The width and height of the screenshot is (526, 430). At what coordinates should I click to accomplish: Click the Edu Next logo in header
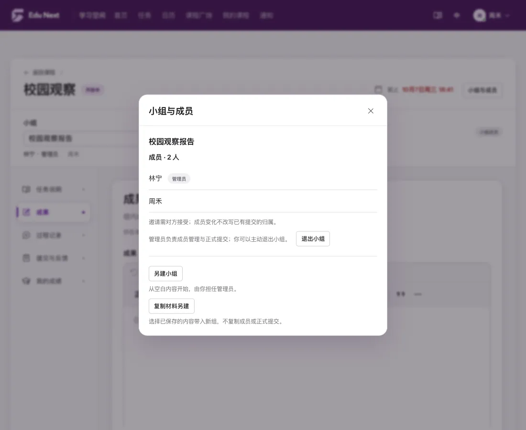click(35, 15)
